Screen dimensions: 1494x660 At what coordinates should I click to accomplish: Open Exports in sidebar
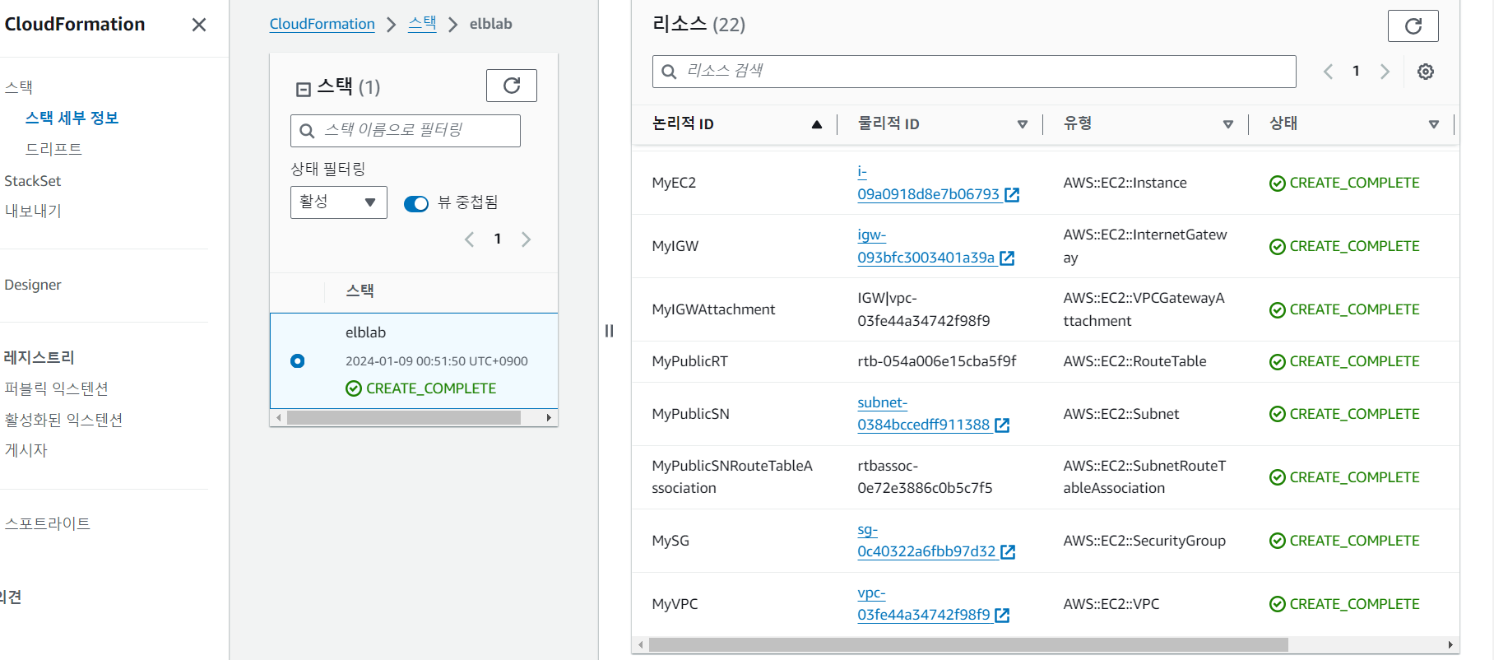point(33,211)
